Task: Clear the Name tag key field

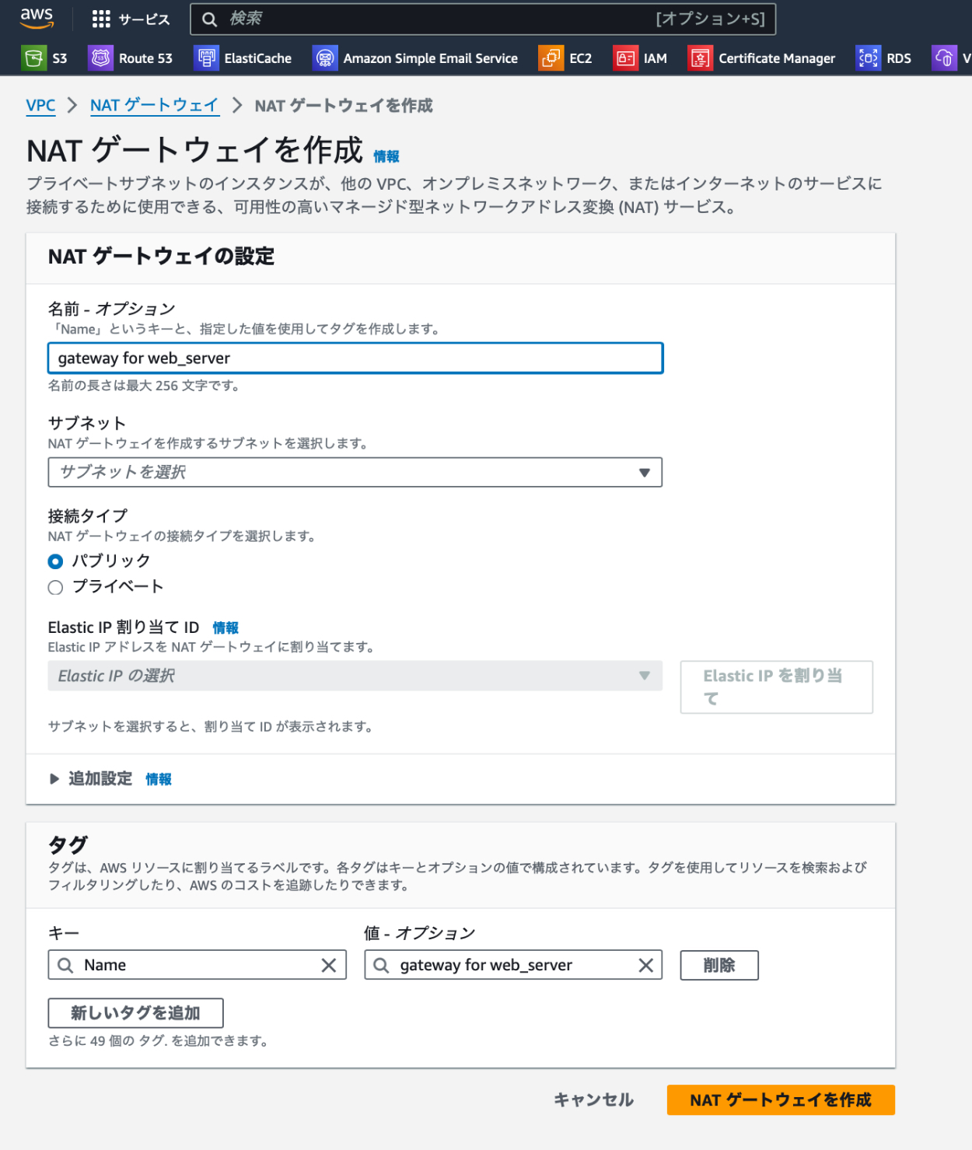Action: [329, 966]
